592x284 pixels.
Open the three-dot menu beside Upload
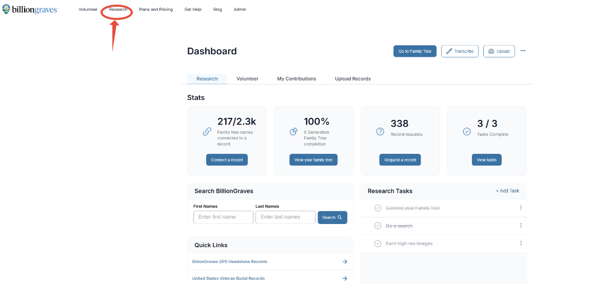(x=523, y=51)
